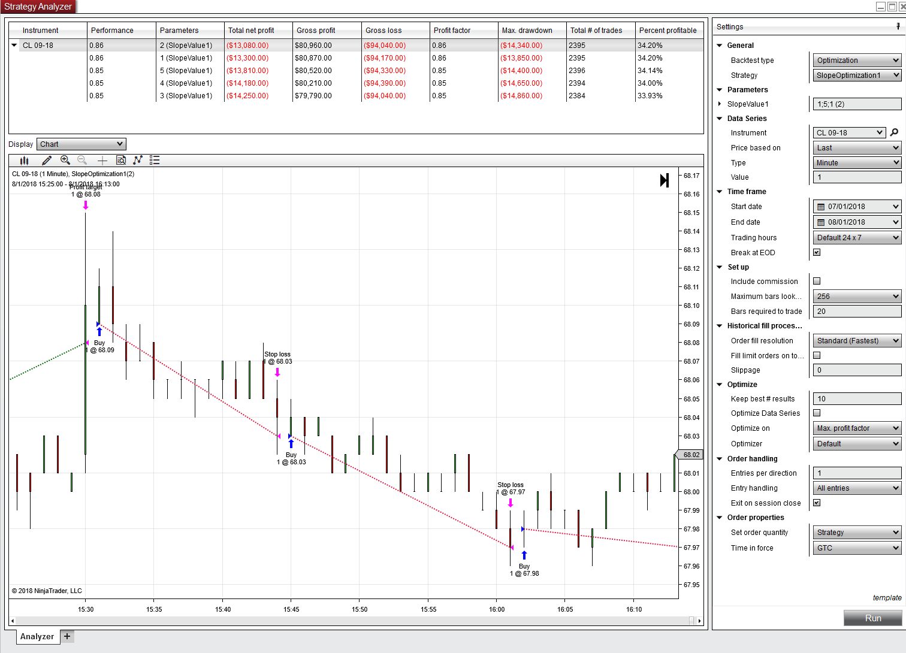The image size is (906, 653).
Task: Open the End date picker
Action: point(857,222)
